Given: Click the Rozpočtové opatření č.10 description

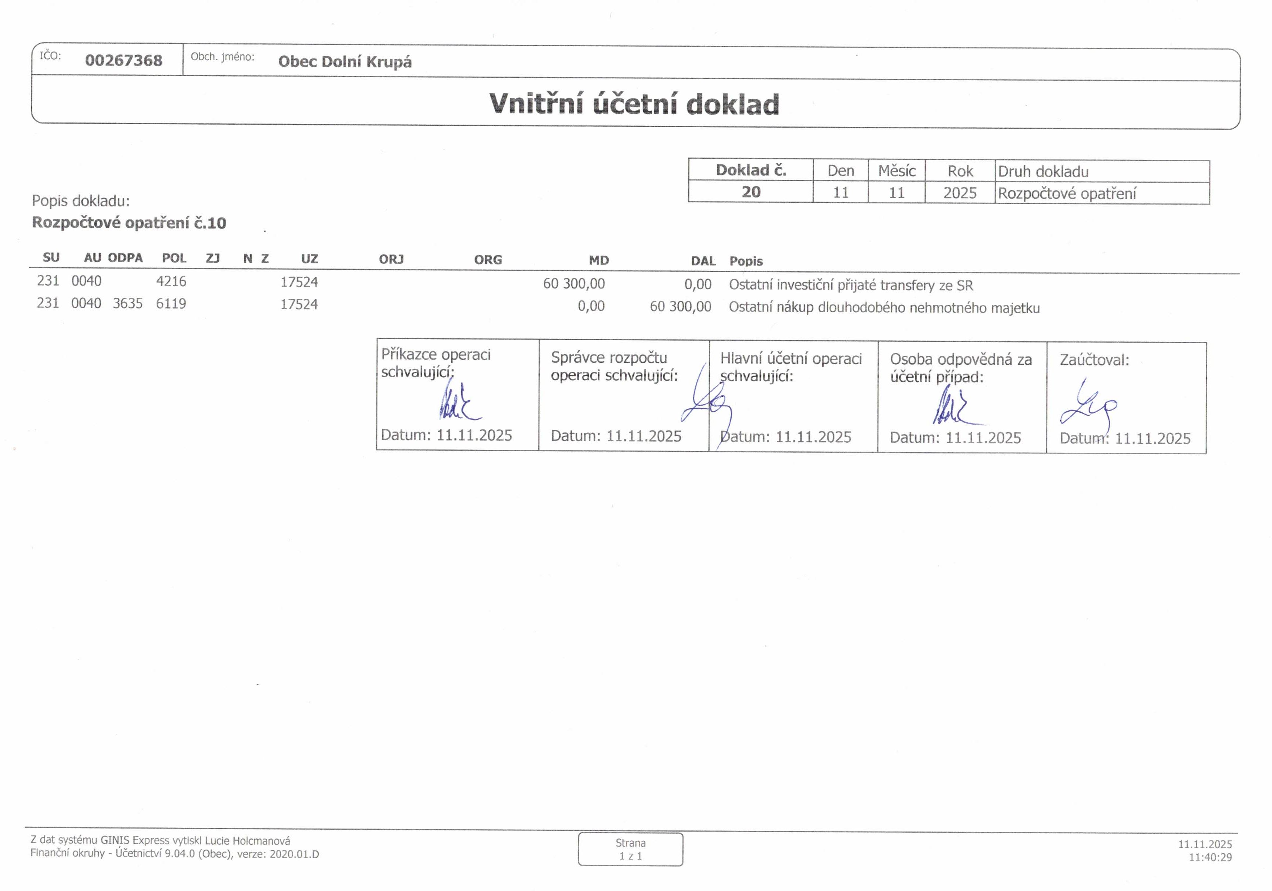Looking at the screenshot, I should point(129,223).
